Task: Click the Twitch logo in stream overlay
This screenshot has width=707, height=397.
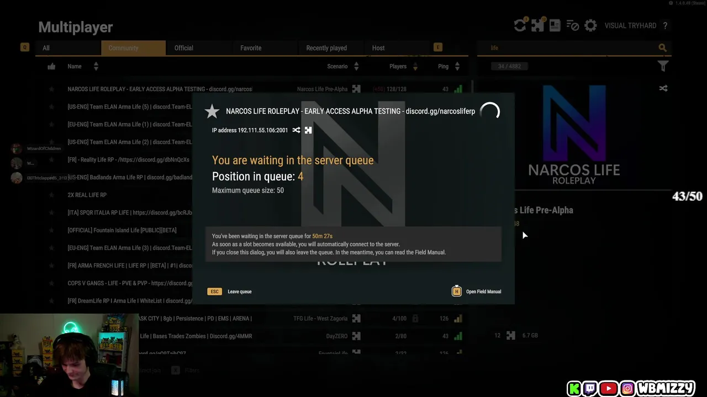Action: point(590,389)
